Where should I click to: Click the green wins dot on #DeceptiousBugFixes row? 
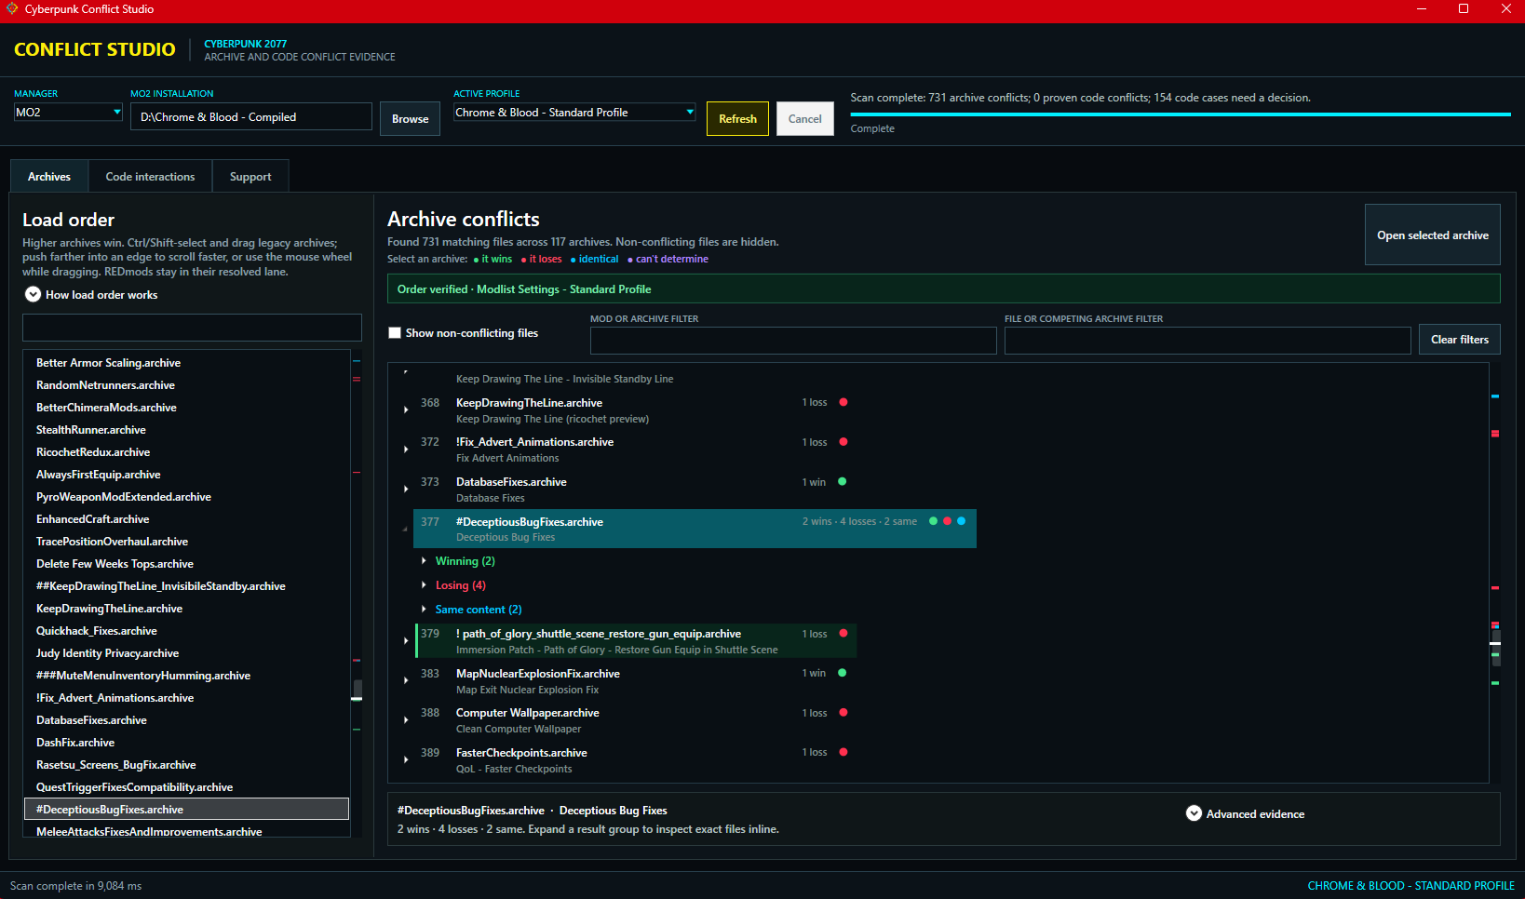933,521
